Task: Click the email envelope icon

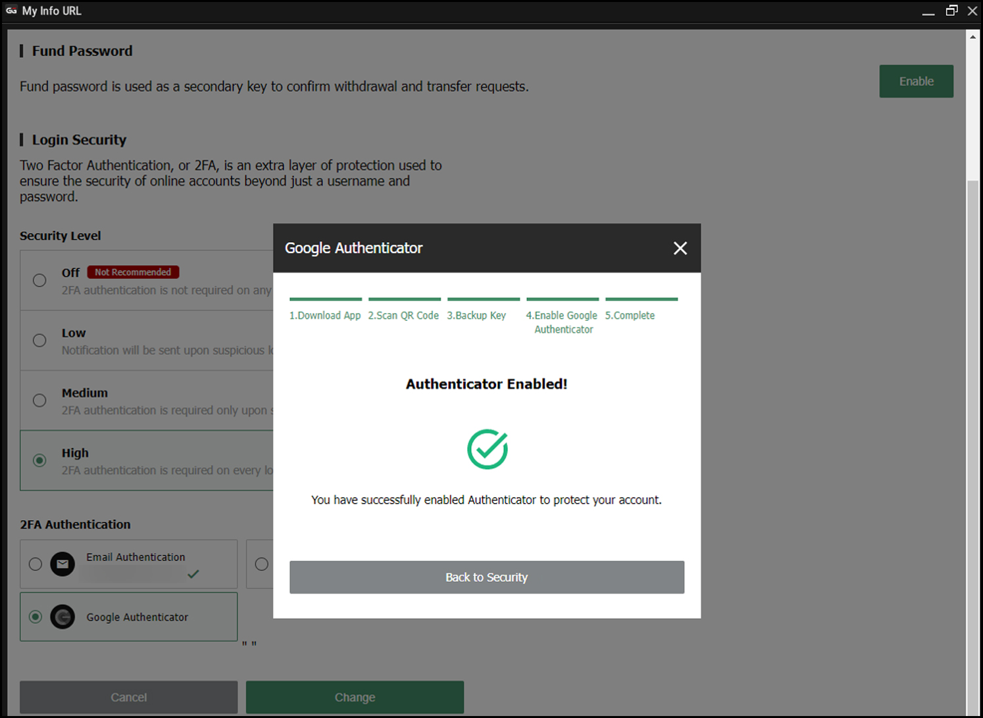Action: (63, 564)
